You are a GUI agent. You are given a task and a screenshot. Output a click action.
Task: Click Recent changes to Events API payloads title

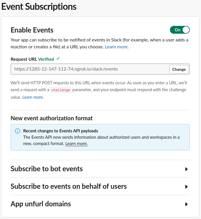60,131
